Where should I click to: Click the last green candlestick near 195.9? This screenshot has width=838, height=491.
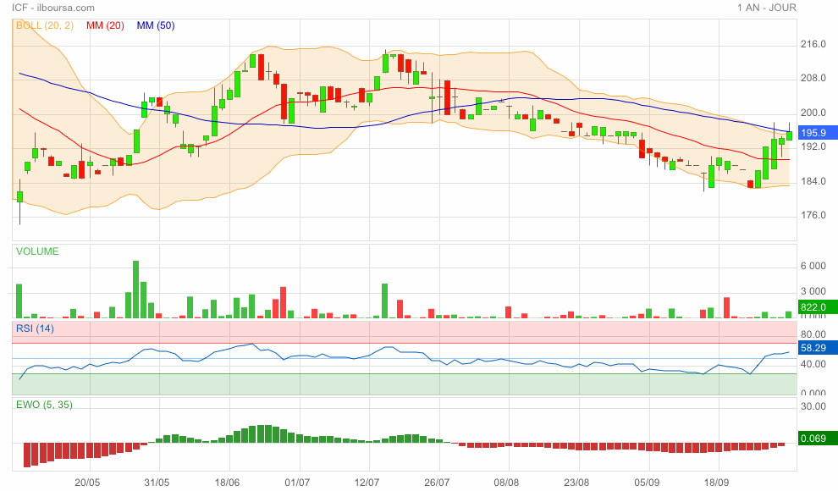tap(789, 135)
